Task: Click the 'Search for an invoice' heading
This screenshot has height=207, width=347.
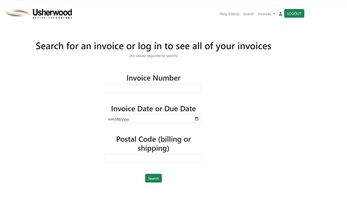Action: pos(153,46)
